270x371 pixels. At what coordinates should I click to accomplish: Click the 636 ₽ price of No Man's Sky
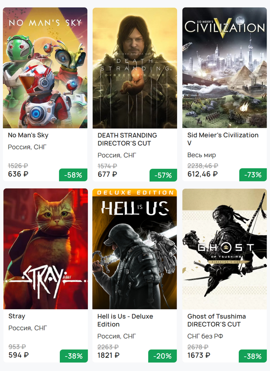click(18, 174)
